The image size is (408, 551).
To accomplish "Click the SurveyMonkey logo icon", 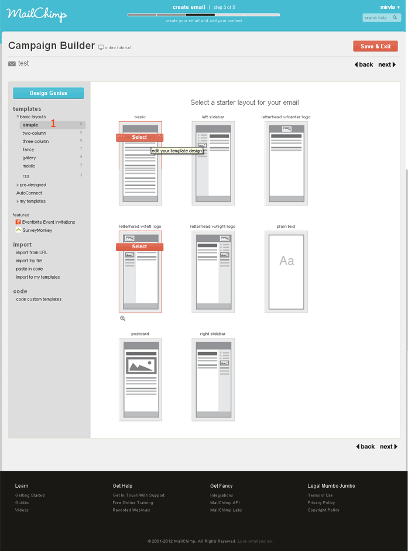I will click(18, 230).
